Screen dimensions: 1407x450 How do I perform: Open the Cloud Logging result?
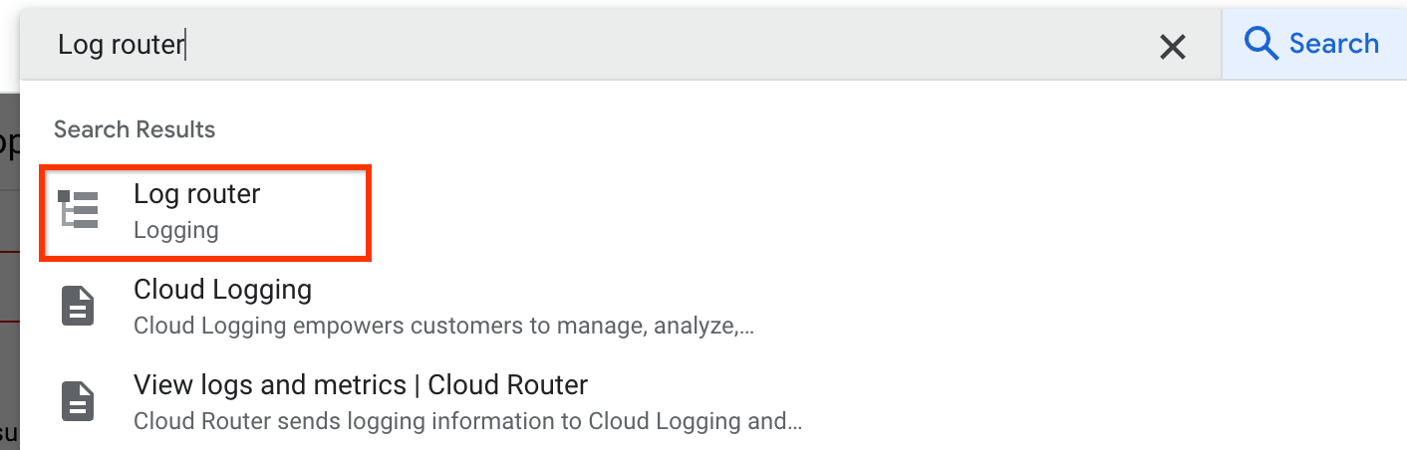[222, 290]
